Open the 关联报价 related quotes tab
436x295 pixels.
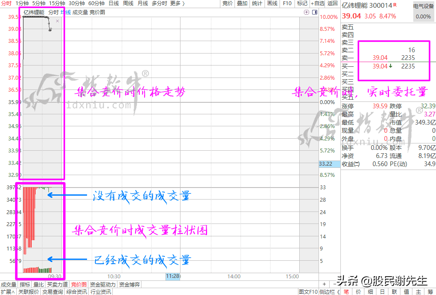tap(29, 292)
